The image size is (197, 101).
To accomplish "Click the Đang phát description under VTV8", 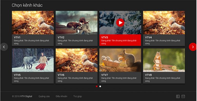I will (163, 80).
